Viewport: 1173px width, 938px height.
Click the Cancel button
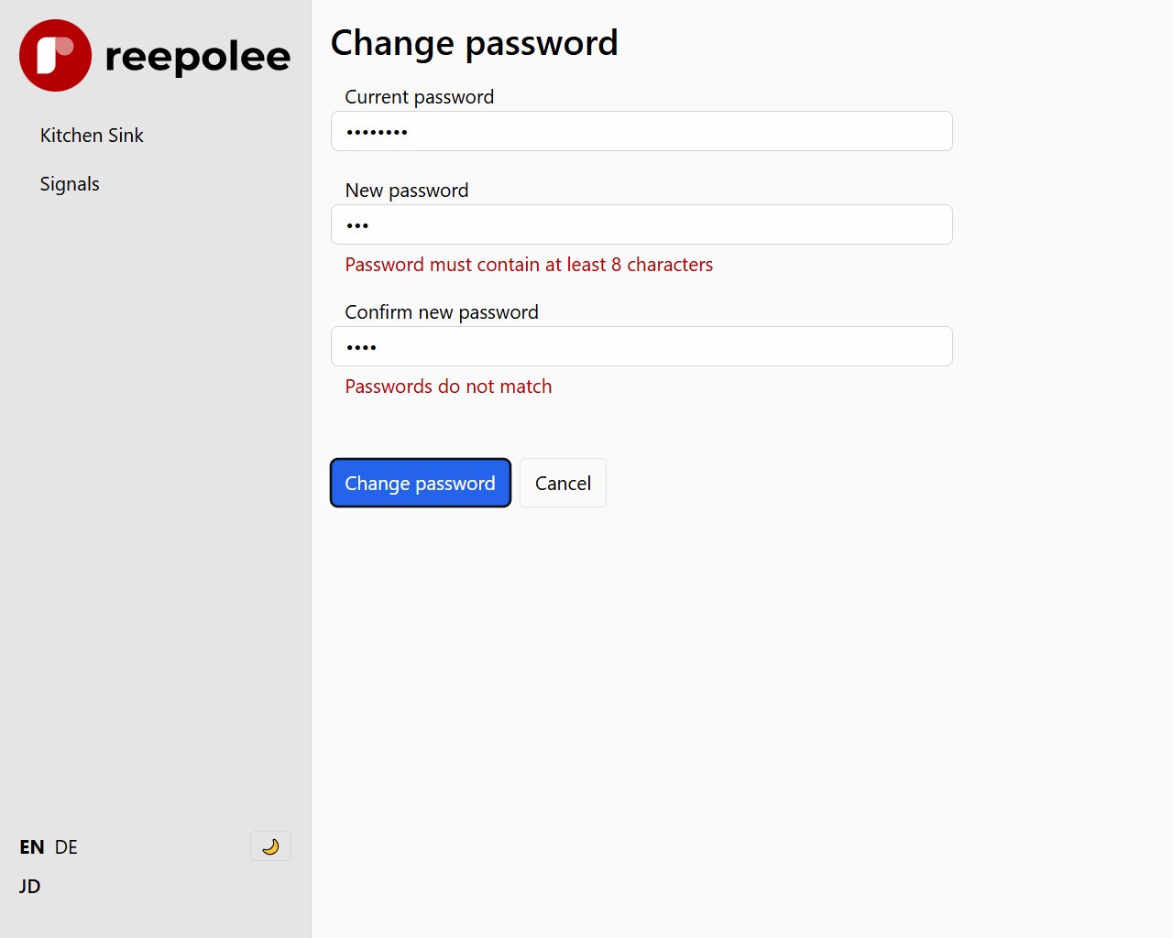[563, 483]
